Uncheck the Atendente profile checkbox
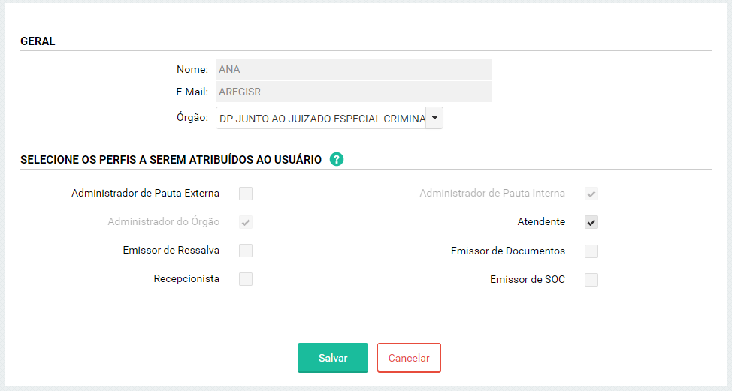Screen dimensions: 732x391 pos(591,222)
